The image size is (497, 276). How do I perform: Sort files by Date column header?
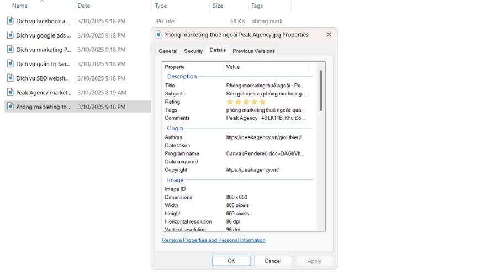pos(84,6)
